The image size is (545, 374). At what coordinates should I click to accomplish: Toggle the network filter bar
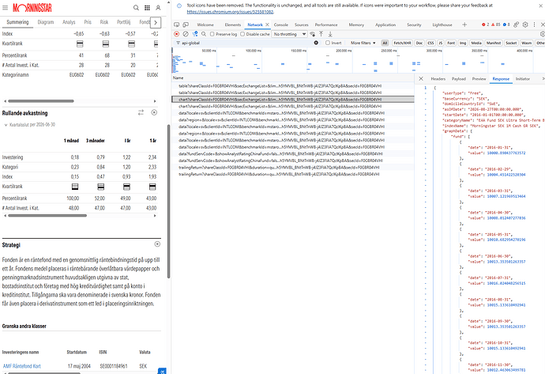point(195,34)
